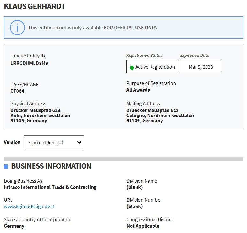Viewport: 247px width, 233px height.
Task: Click the Version dropdown chevron arrow
Action: tap(79, 143)
